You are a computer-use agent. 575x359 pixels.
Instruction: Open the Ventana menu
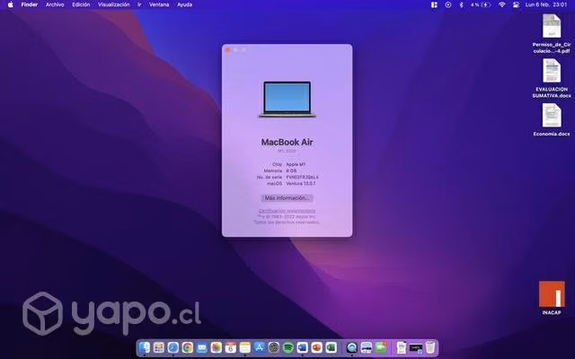159,4
